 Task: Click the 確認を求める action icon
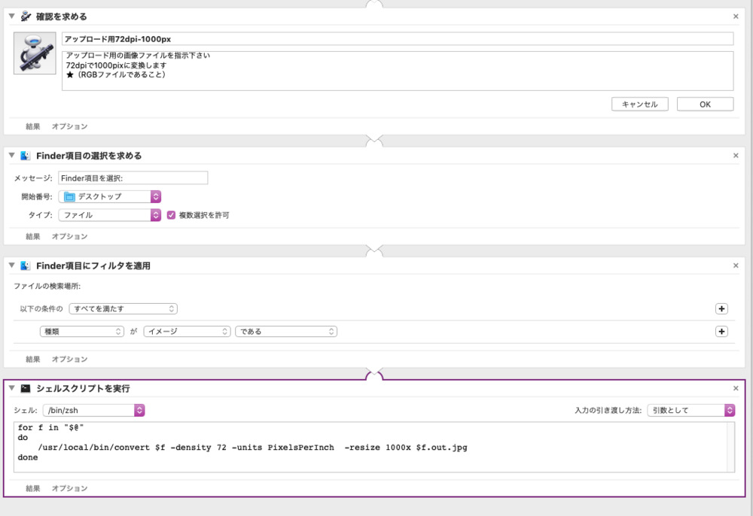pyautogui.click(x=26, y=16)
